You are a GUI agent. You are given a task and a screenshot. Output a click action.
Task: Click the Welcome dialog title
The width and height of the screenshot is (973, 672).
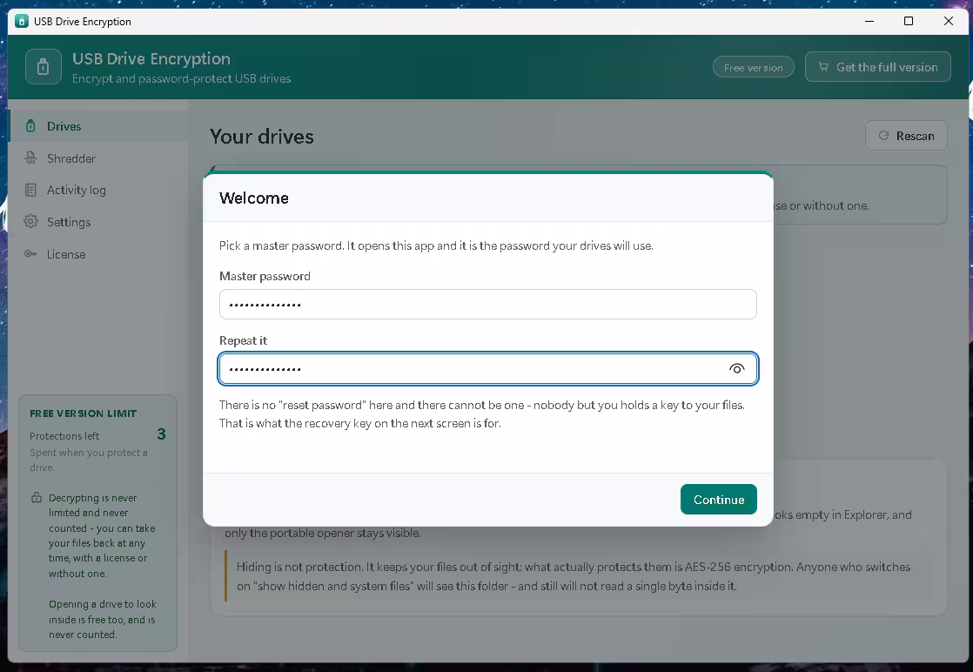(x=254, y=198)
